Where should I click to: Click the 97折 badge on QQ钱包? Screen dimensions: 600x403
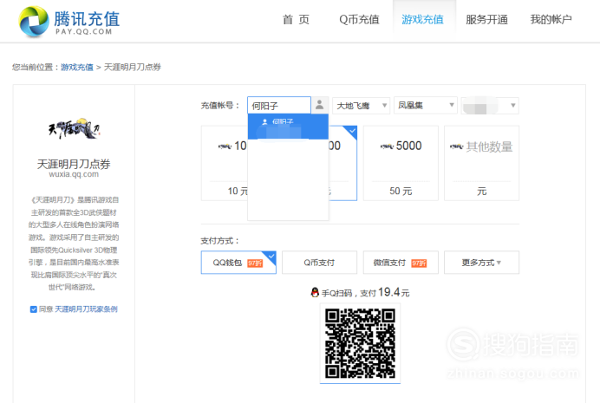coord(255,263)
